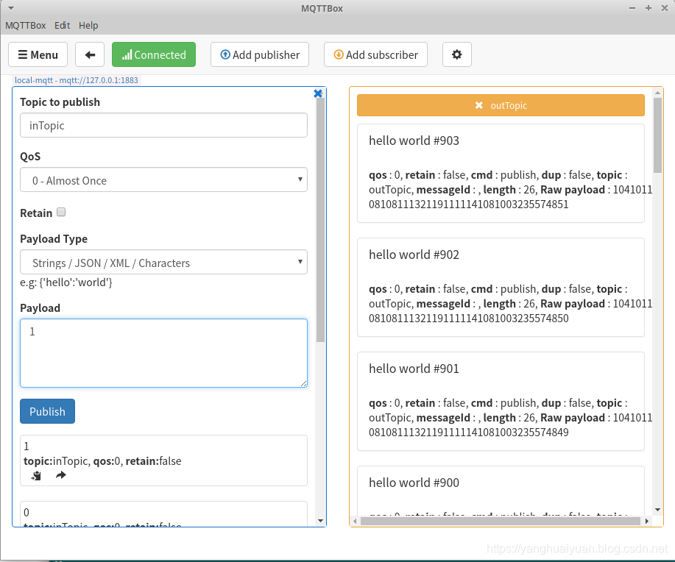Click the subscriber panel vertical scrollbar thumb
675x562 pixels.
(x=657, y=135)
